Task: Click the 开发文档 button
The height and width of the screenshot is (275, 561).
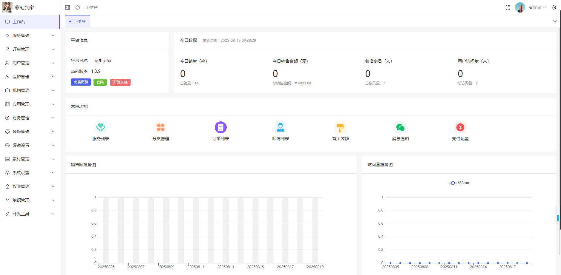Action: [x=120, y=82]
